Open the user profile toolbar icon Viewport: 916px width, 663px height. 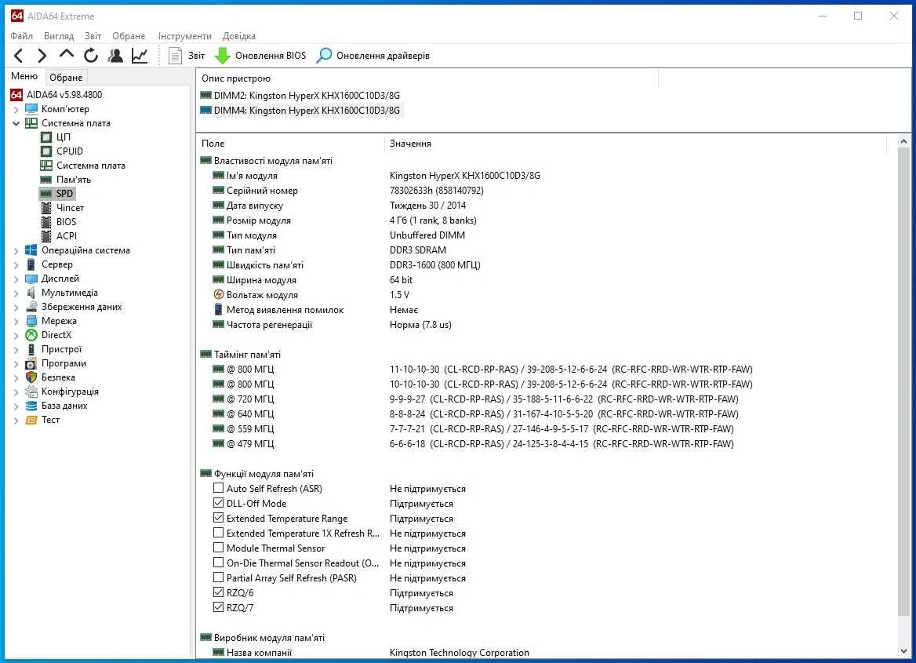(x=115, y=56)
